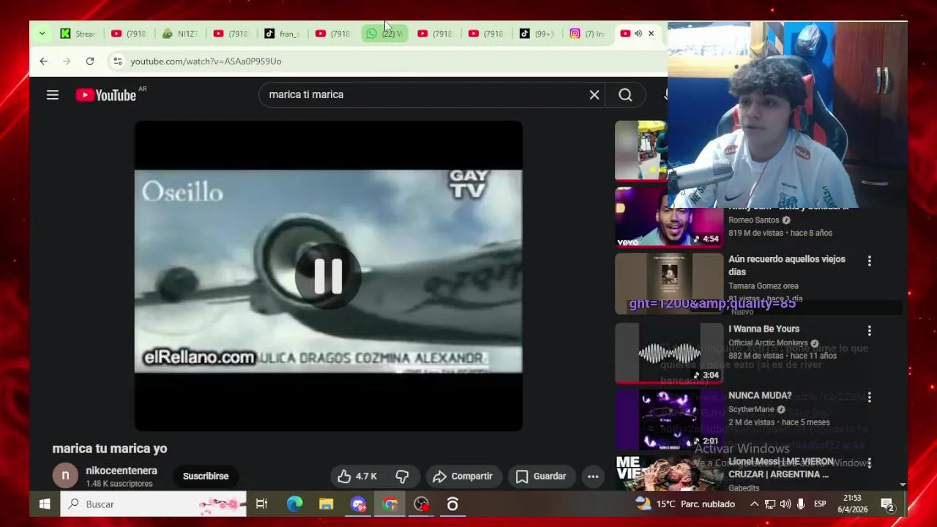Mute the current tab via speaker icon

pos(638,34)
